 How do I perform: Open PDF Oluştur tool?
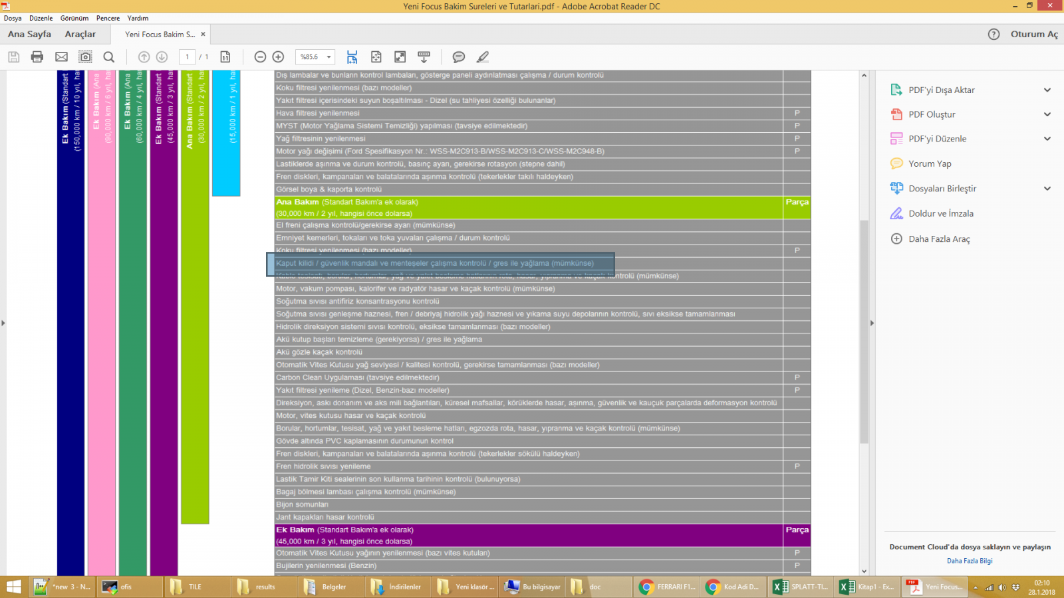point(932,114)
